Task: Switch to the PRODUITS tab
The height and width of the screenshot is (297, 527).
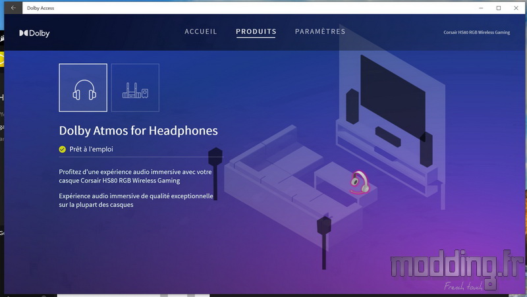Action: point(256,32)
